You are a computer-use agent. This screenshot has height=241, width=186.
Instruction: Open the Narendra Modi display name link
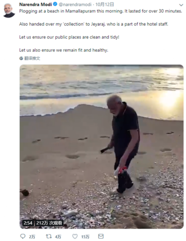click(x=36, y=4)
